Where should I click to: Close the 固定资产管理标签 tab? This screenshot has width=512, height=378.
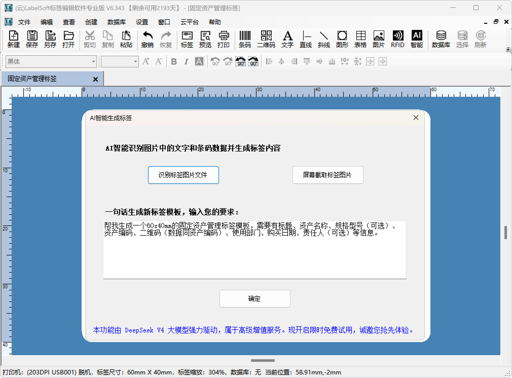click(96, 79)
